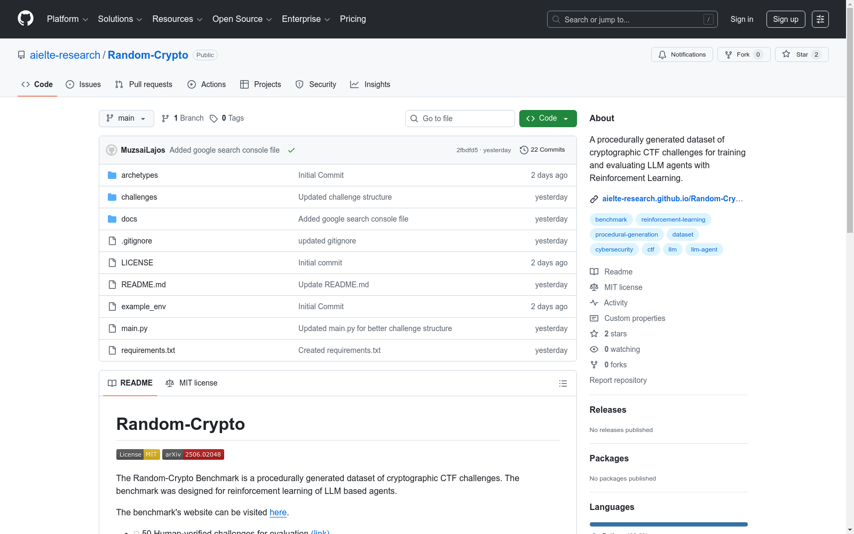Click the llm-agent topic tag
The image size is (854, 534).
point(704,249)
